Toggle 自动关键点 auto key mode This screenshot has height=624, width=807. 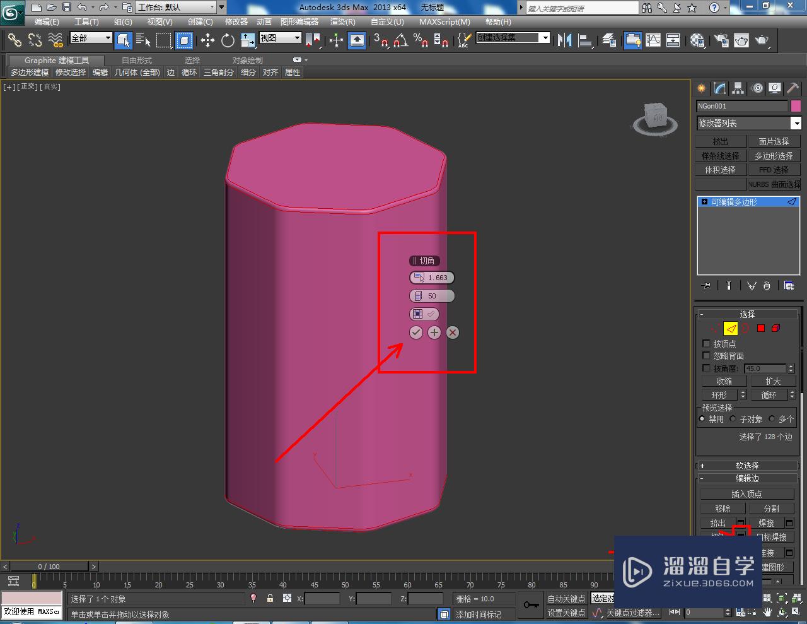pyautogui.click(x=566, y=599)
